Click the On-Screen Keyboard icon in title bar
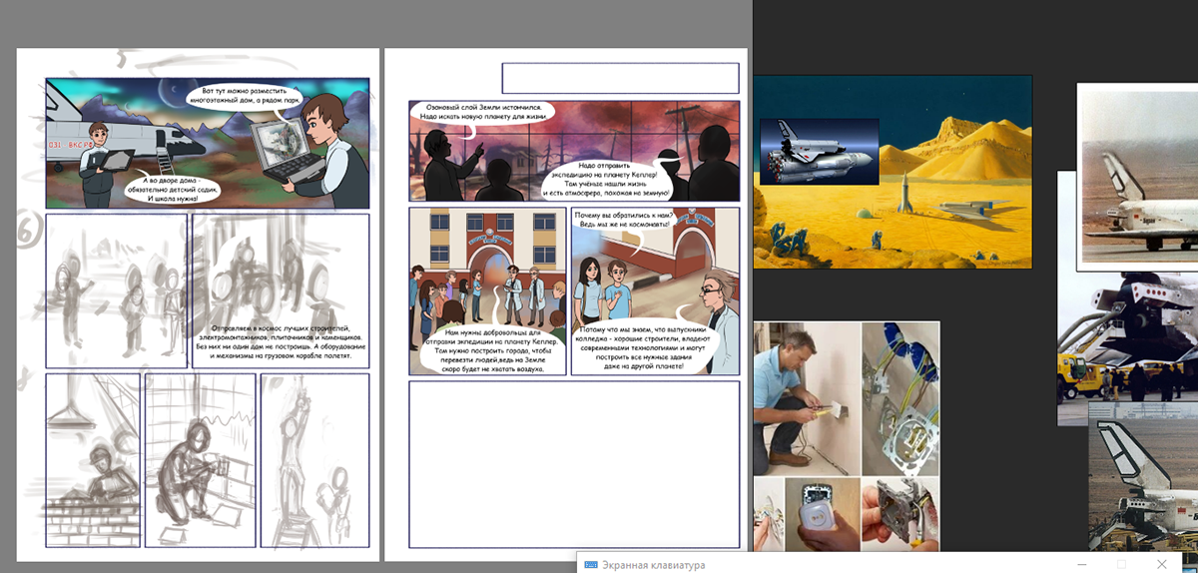Screen dimensions: 1198x573 590,565
